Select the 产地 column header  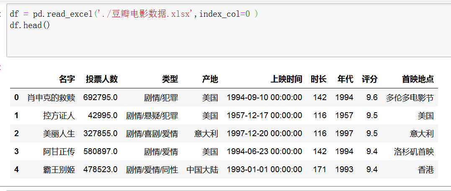tap(210, 79)
